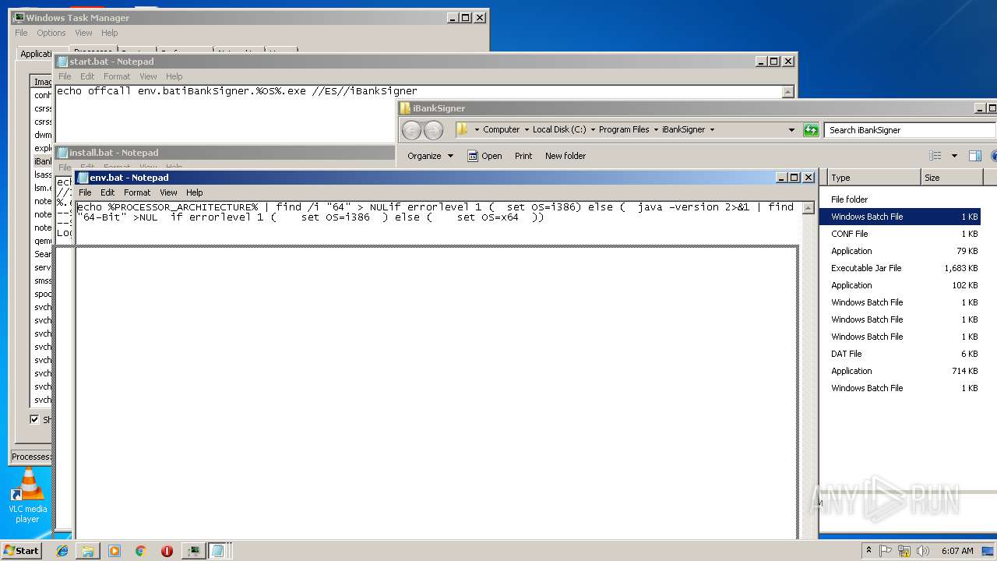Viewport: 997px width, 561px height.
Task: Click the install.bat Notepad title bar
Action: point(226,153)
